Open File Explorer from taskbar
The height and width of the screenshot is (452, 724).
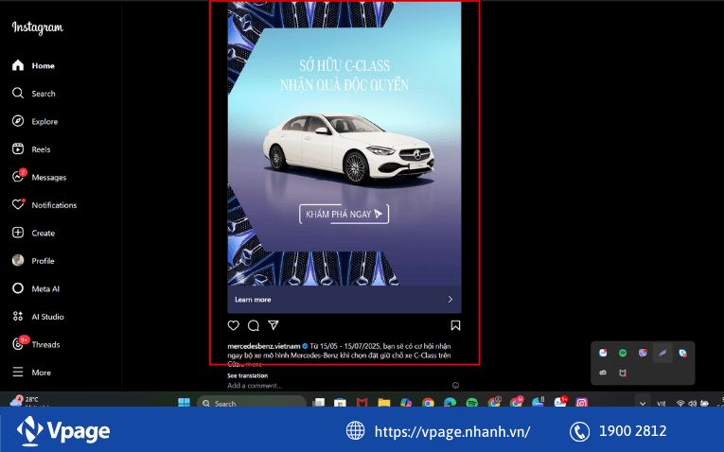[x=383, y=403]
